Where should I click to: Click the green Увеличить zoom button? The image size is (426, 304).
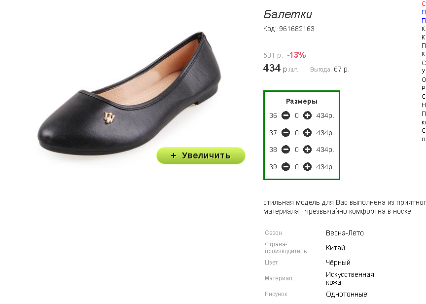coord(201,155)
